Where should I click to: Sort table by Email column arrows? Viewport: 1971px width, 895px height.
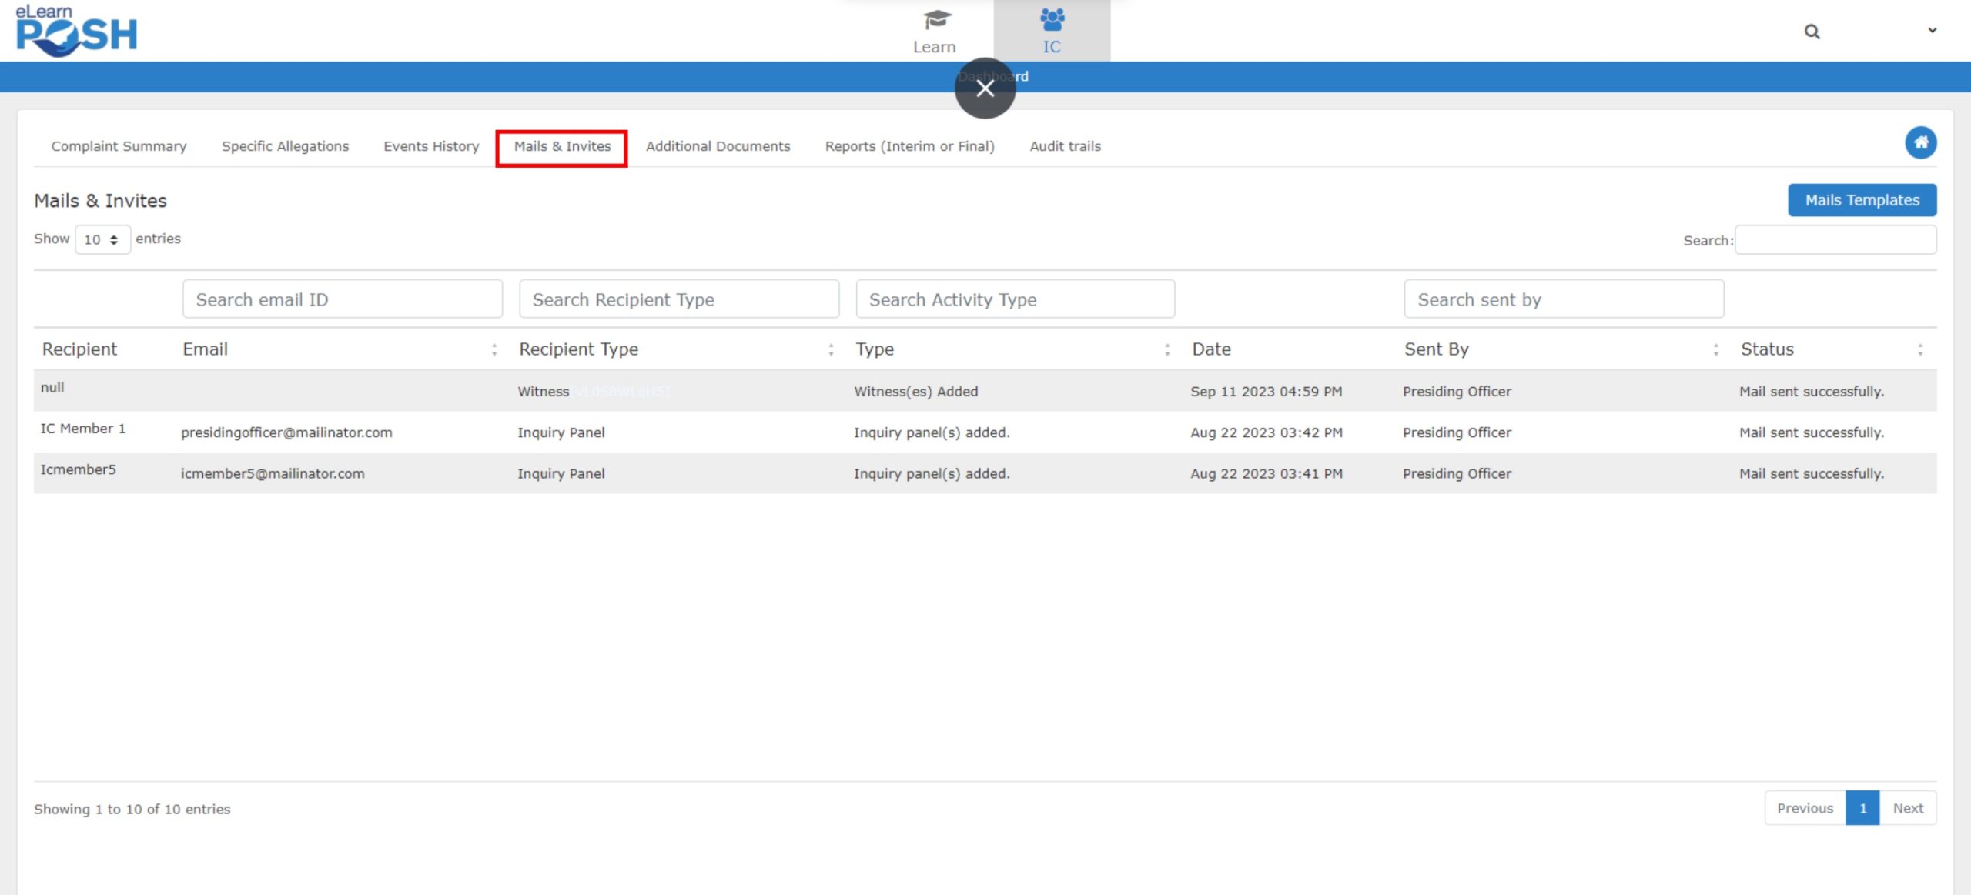(x=494, y=350)
